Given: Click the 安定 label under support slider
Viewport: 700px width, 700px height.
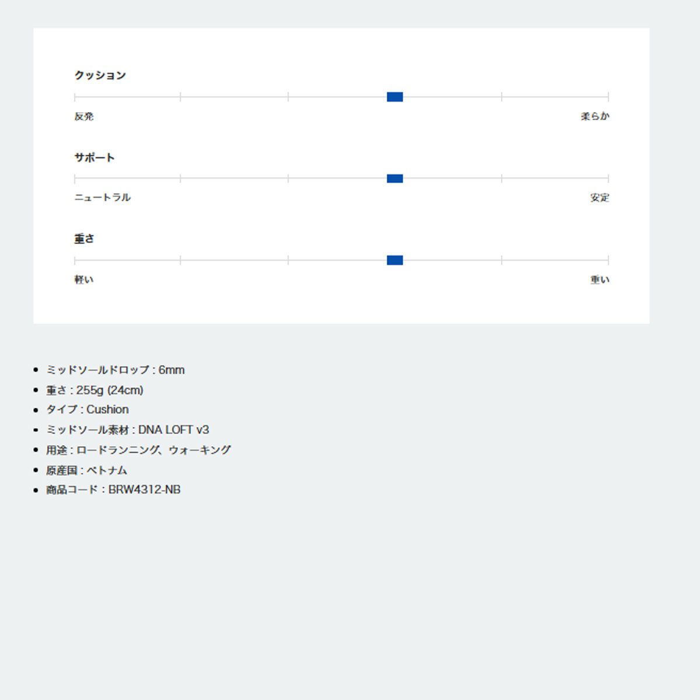Looking at the screenshot, I should pyautogui.click(x=600, y=198).
